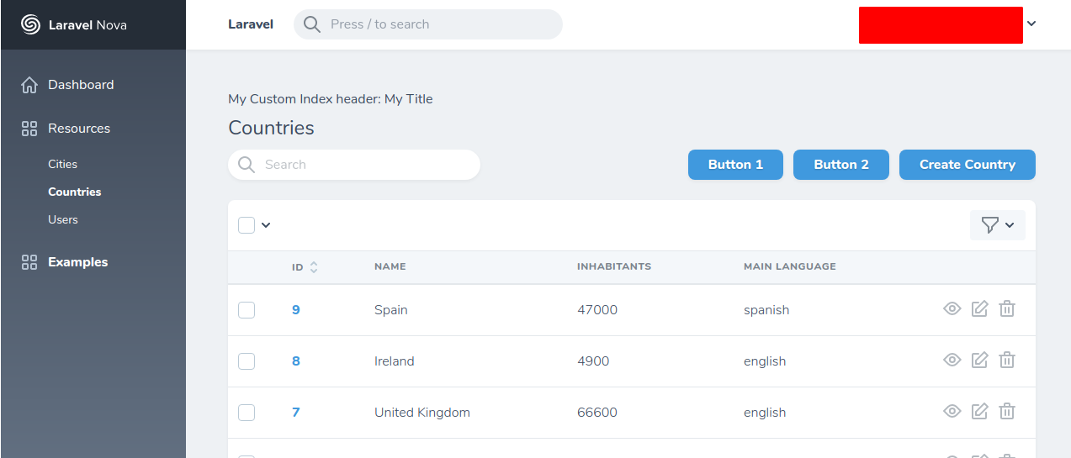Screen dimensions: 1071x458
Task: Tick the Ireland row checkbox
Action: [x=247, y=361]
